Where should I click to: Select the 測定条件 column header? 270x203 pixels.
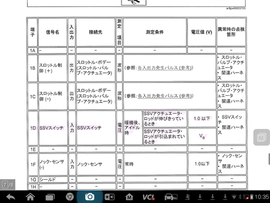(x=155, y=32)
